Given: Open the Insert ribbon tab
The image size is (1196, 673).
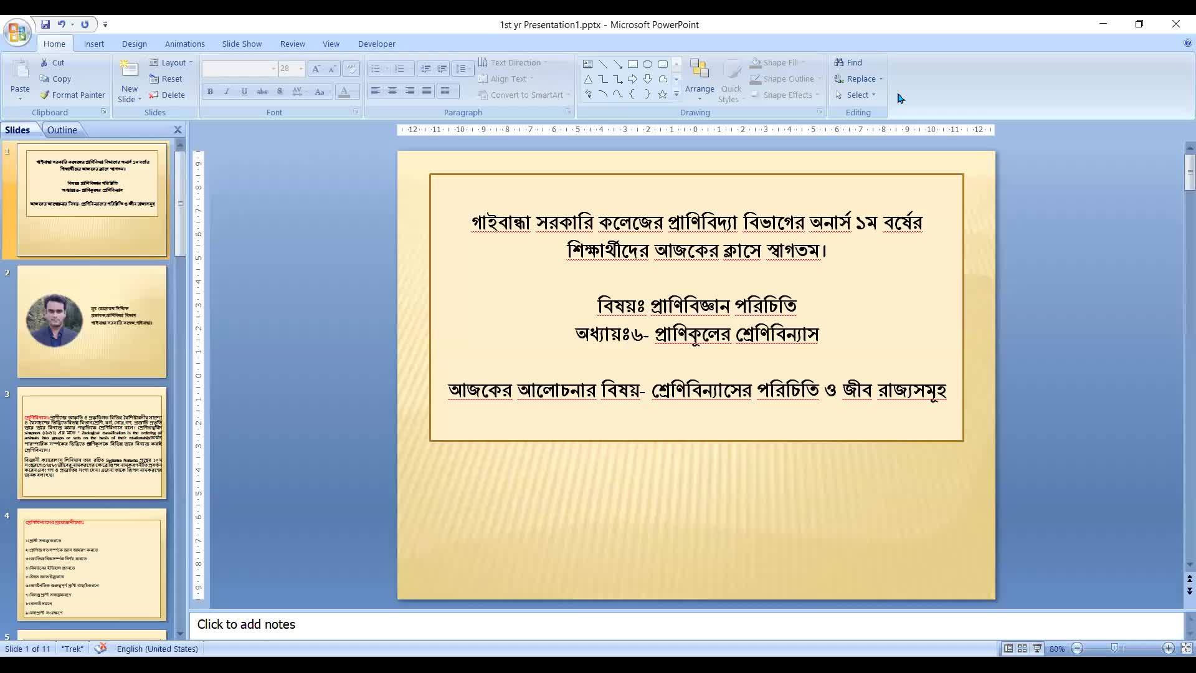Looking at the screenshot, I should [x=94, y=44].
